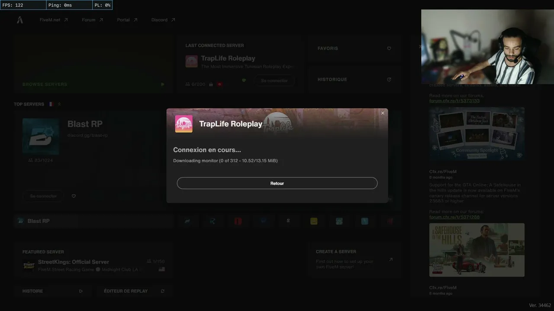Image resolution: width=554 pixels, height=311 pixels.
Task: Click the Blast RP server title
Action: click(x=85, y=124)
